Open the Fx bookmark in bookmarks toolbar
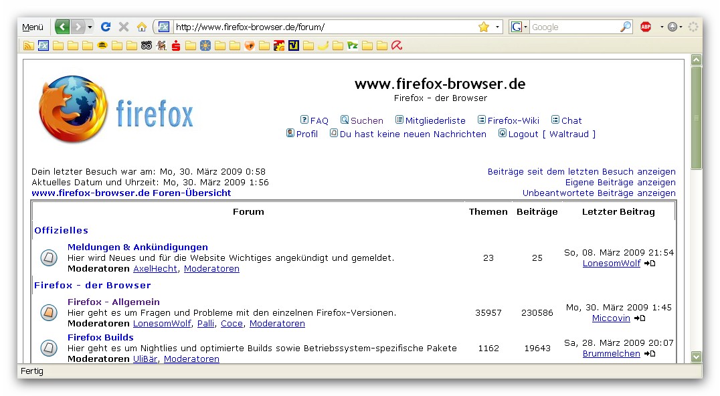Screen dimensions: 720x396 coord(43,45)
